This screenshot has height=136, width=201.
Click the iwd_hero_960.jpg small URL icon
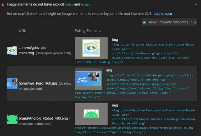coord(12,83)
